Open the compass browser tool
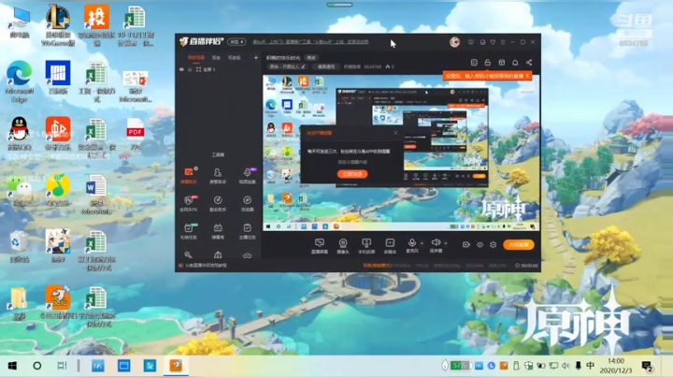673x378 pixels. point(247,203)
